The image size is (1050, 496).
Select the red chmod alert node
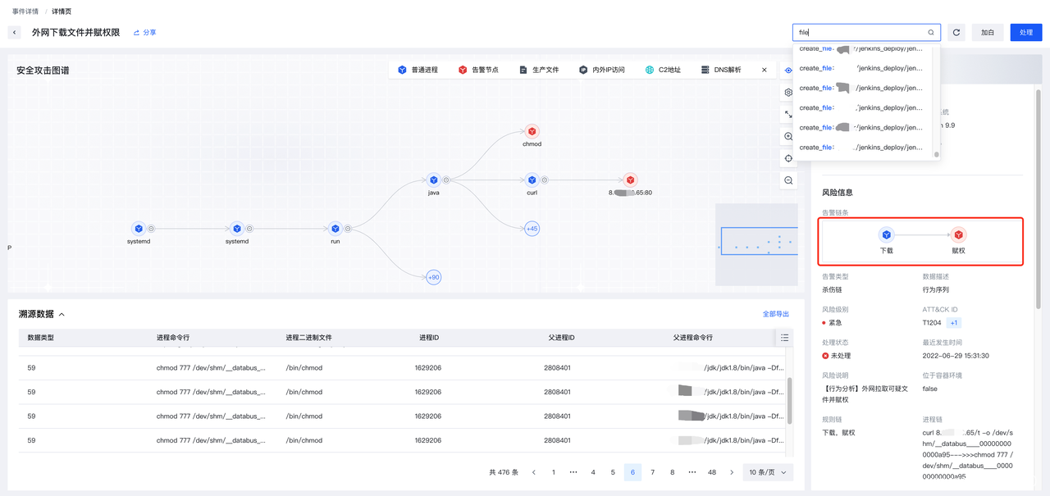pyautogui.click(x=532, y=131)
